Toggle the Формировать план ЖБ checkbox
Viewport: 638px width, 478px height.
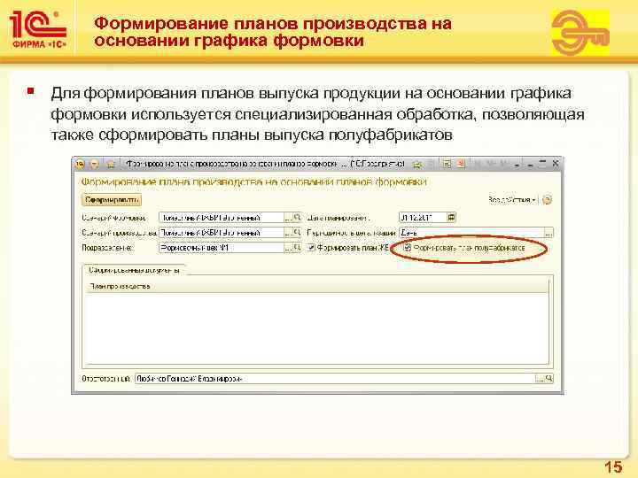pos(311,247)
